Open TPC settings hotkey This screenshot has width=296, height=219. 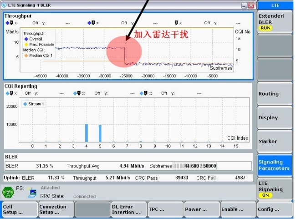click(165, 209)
